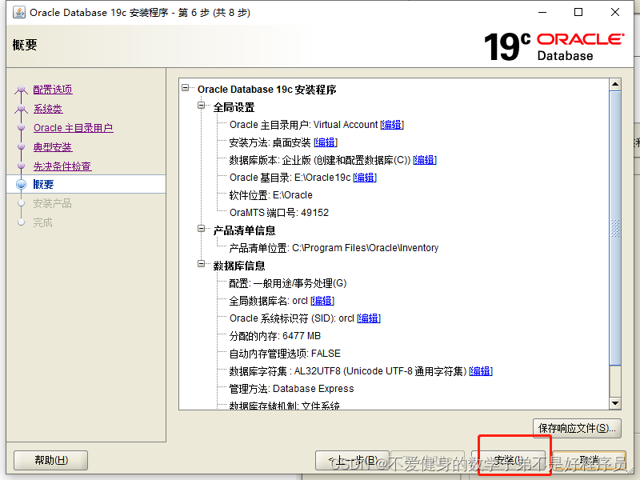Click the Java installer icon in title bar
The width and height of the screenshot is (640, 480).
[18, 12]
